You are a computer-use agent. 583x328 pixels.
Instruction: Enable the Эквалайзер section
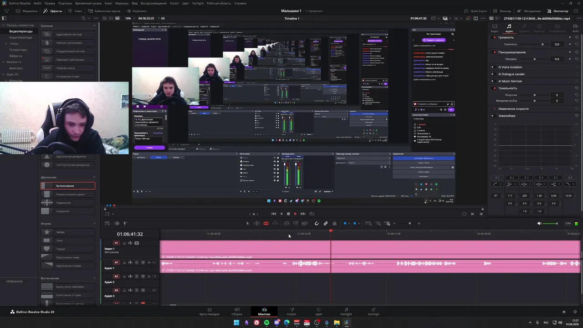point(492,116)
